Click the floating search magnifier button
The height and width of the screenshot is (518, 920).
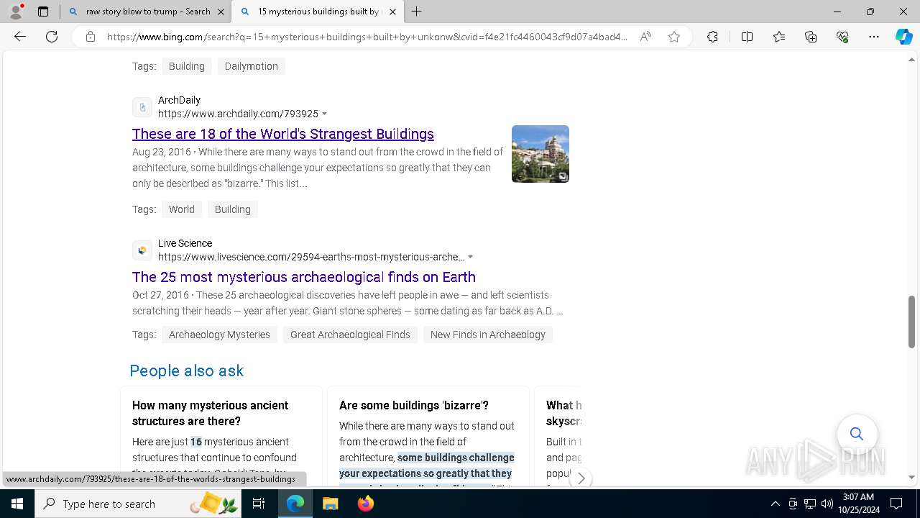pos(857,434)
